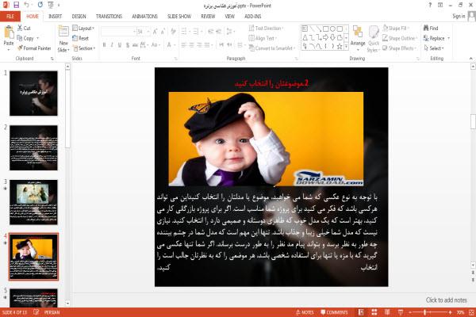Screen dimensions: 476x317
Task: Collapse the ribbon arrow
Action: 470,58
